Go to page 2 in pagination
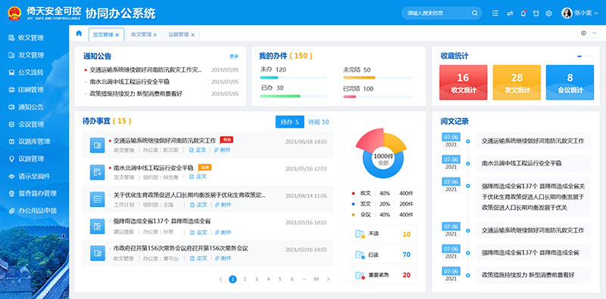606x299 pixels. point(245,279)
